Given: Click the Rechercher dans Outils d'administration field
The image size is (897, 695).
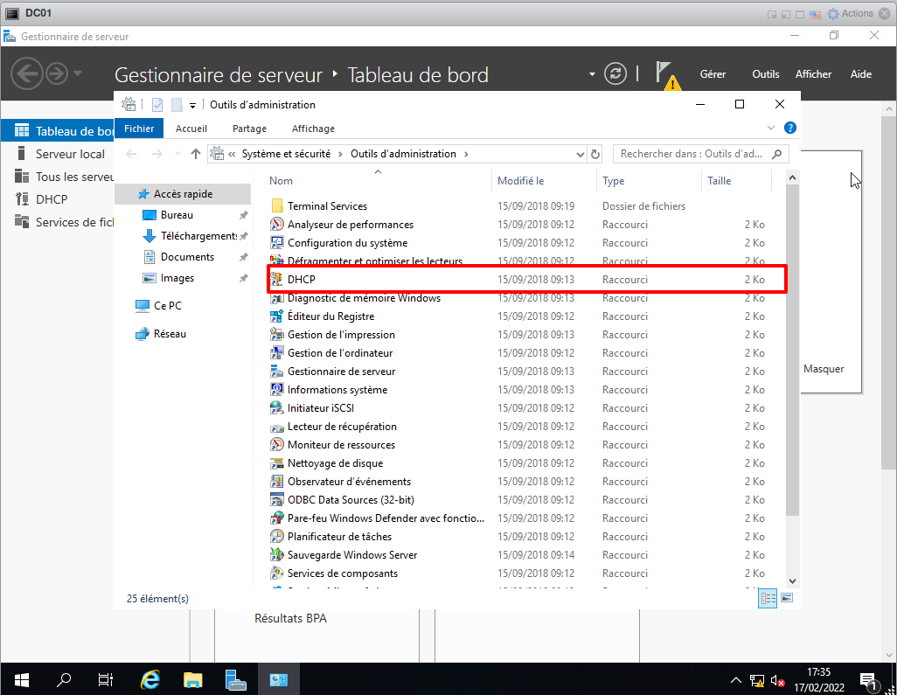Looking at the screenshot, I should point(691,154).
